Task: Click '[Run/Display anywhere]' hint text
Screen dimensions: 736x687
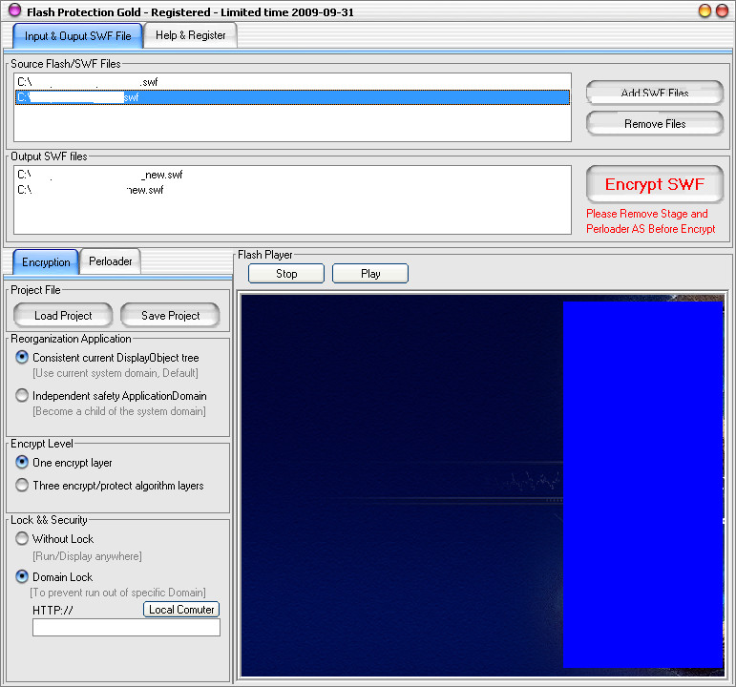Action: 87,556
